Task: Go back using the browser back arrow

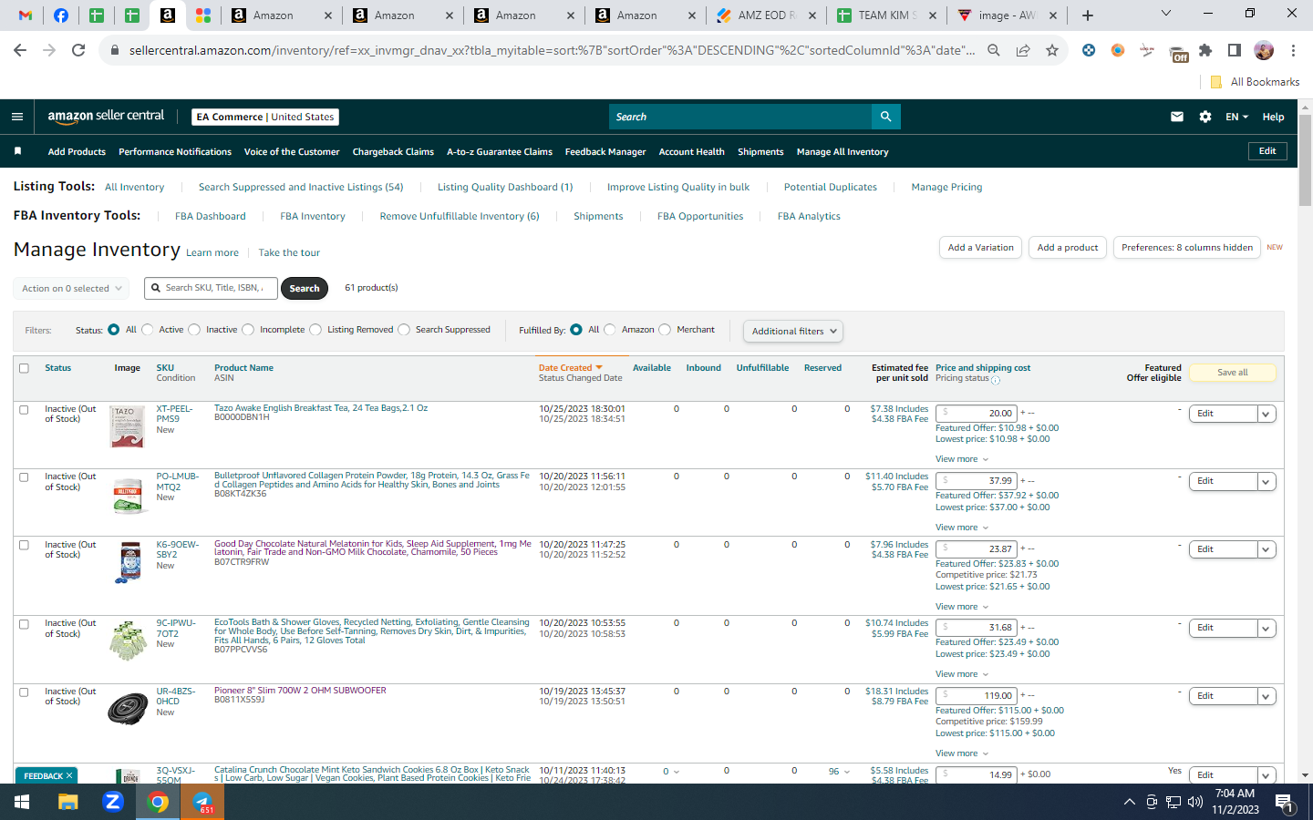Action: pyautogui.click(x=20, y=50)
